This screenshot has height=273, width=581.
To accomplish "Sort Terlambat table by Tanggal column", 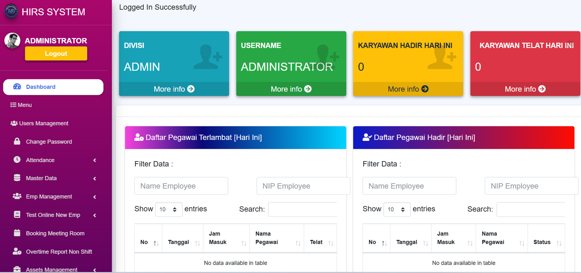I will [x=183, y=238].
